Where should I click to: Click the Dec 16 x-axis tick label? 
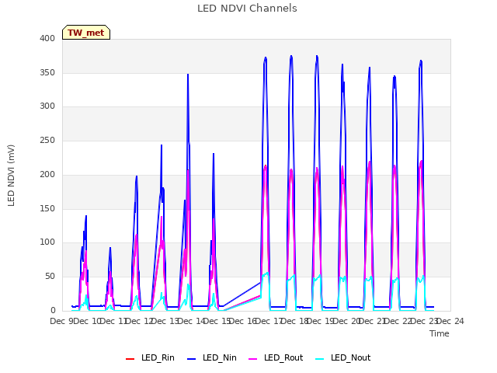point(243,321)
